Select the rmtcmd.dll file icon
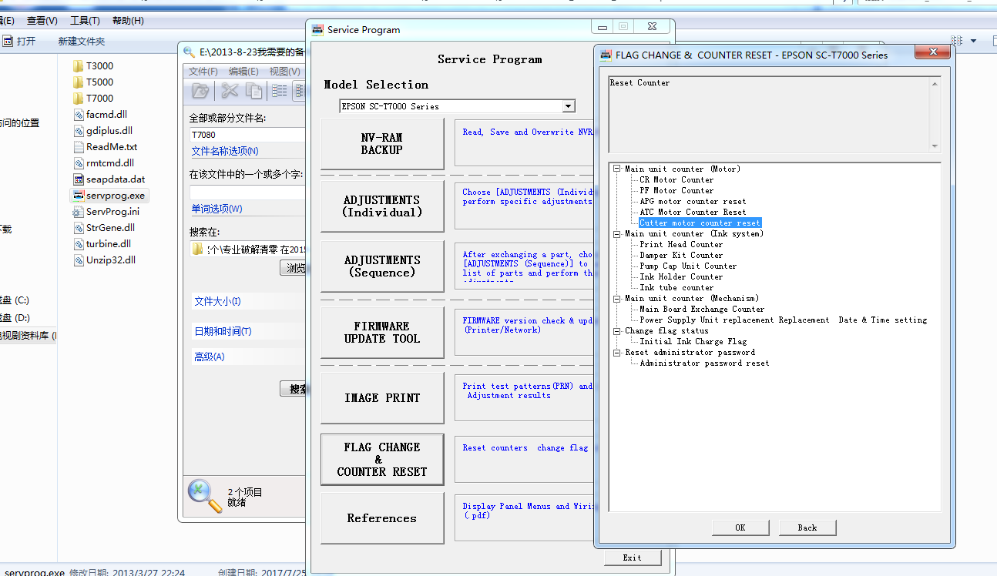Screen dimensions: 997x576 (x=79, y=162)
